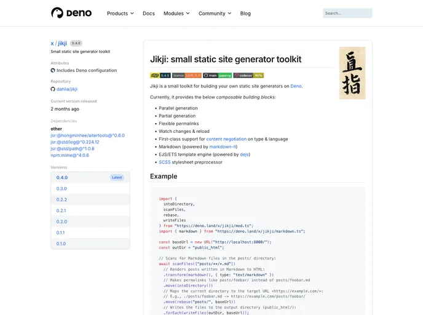Select version 0.3.0 in the Versions list
This screenshot has height=315, width=423.
[x=90, y=189]
